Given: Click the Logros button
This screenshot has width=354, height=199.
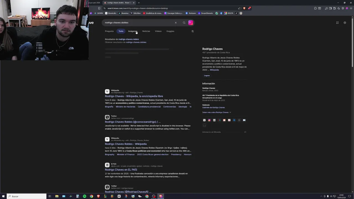Looking at the screenshot, I should [207, 75].
